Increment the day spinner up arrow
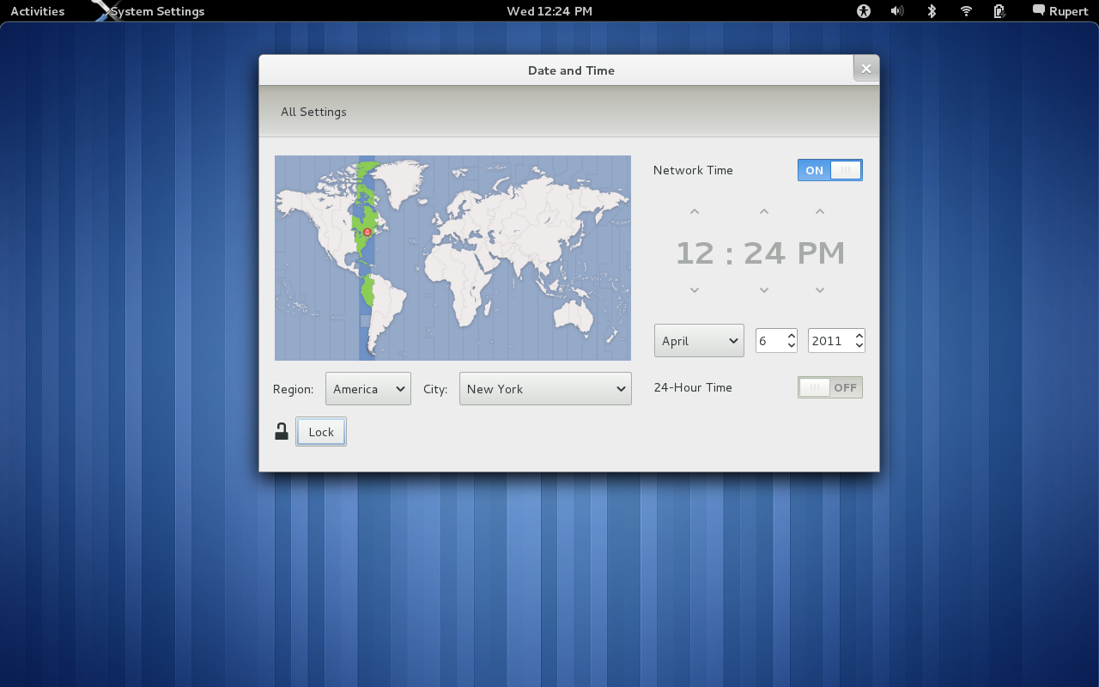The height and width of the screenshot is (687, 1099). point(791,335)
